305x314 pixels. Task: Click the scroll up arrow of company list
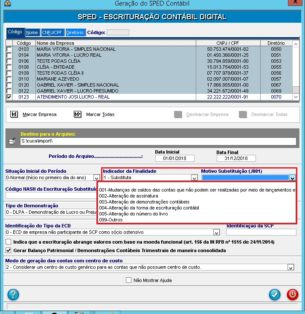click(x=296, y=44)
